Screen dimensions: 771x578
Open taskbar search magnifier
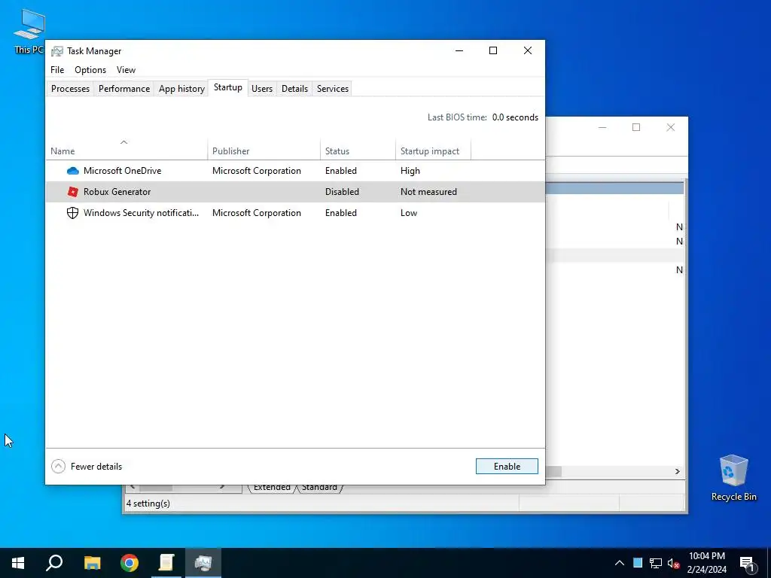(54, 563)
